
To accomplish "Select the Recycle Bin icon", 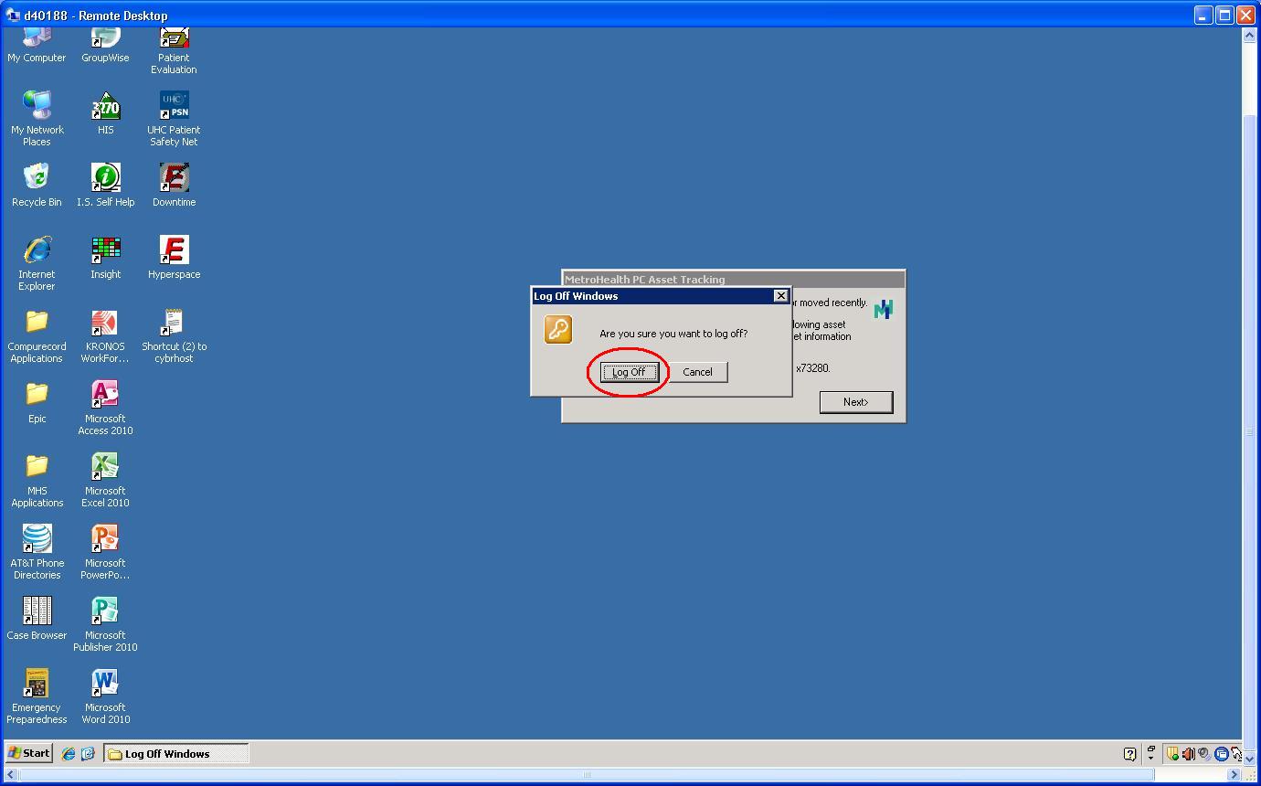I will click(37, 178).
